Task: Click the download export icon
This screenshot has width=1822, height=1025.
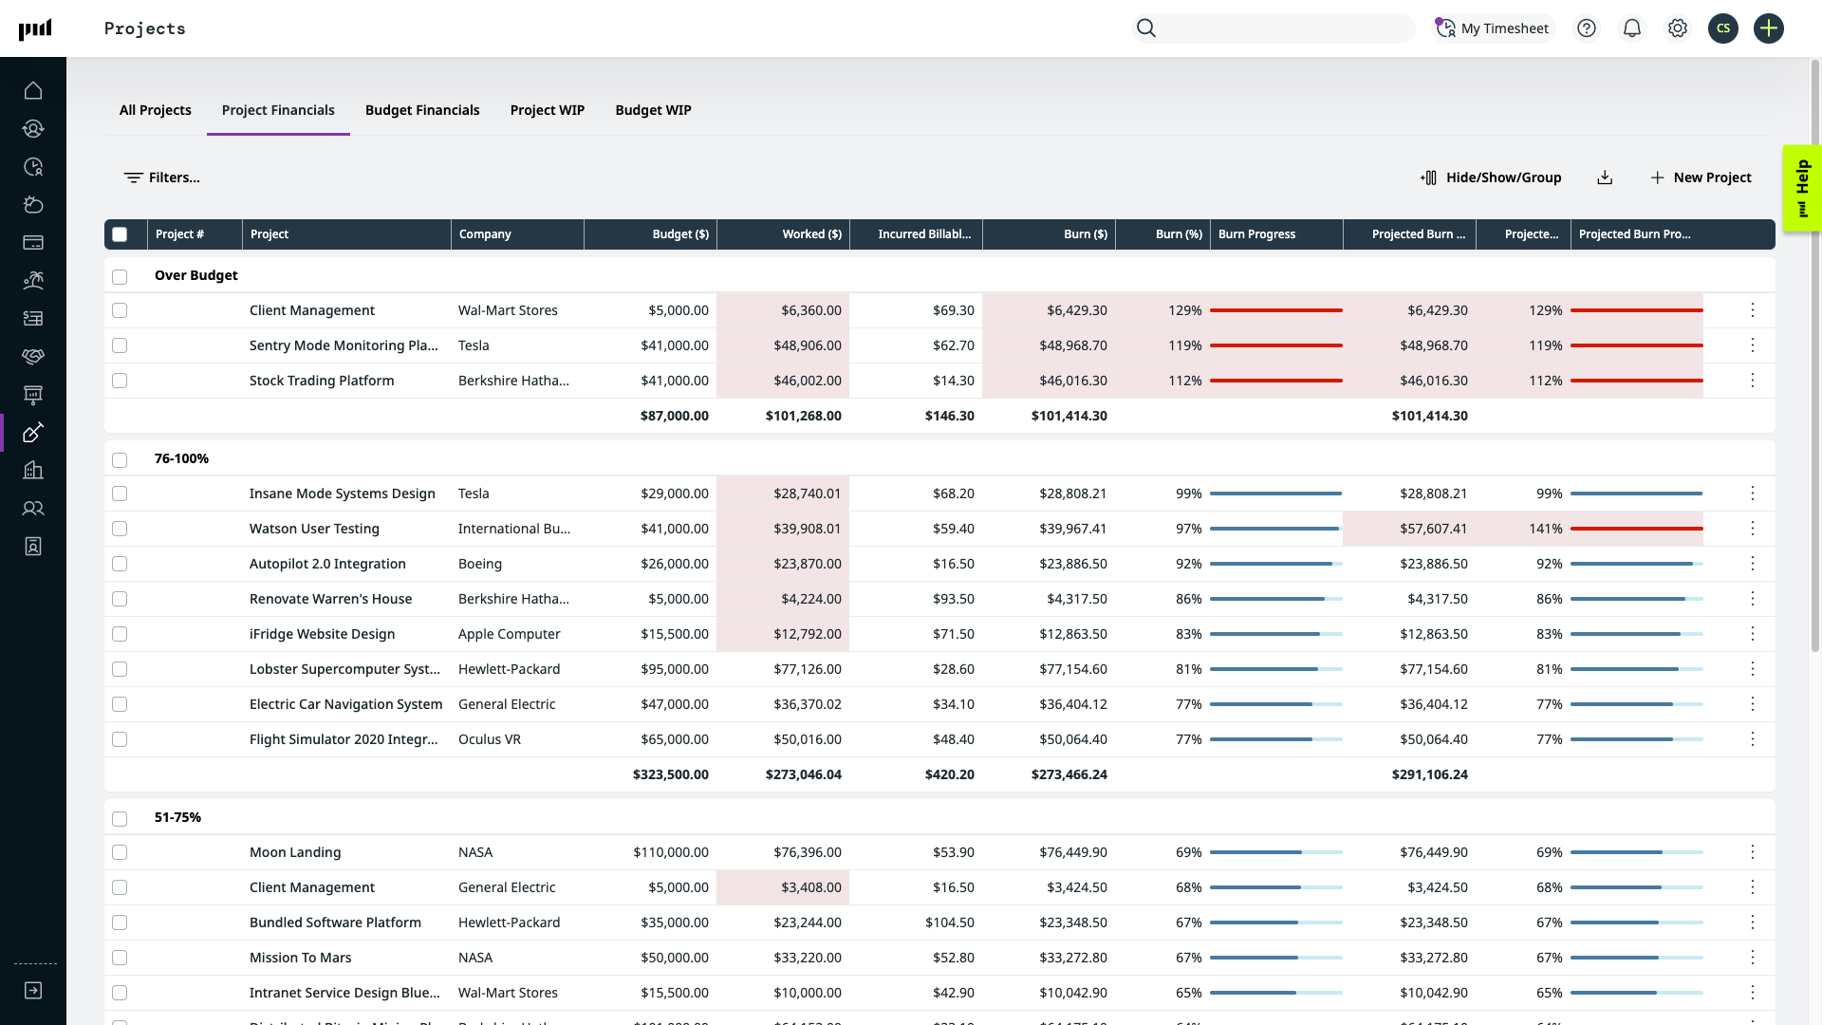Action: click(x=1605, y=177)
